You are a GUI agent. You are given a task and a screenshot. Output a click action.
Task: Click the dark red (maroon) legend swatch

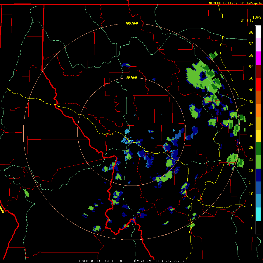258,71
